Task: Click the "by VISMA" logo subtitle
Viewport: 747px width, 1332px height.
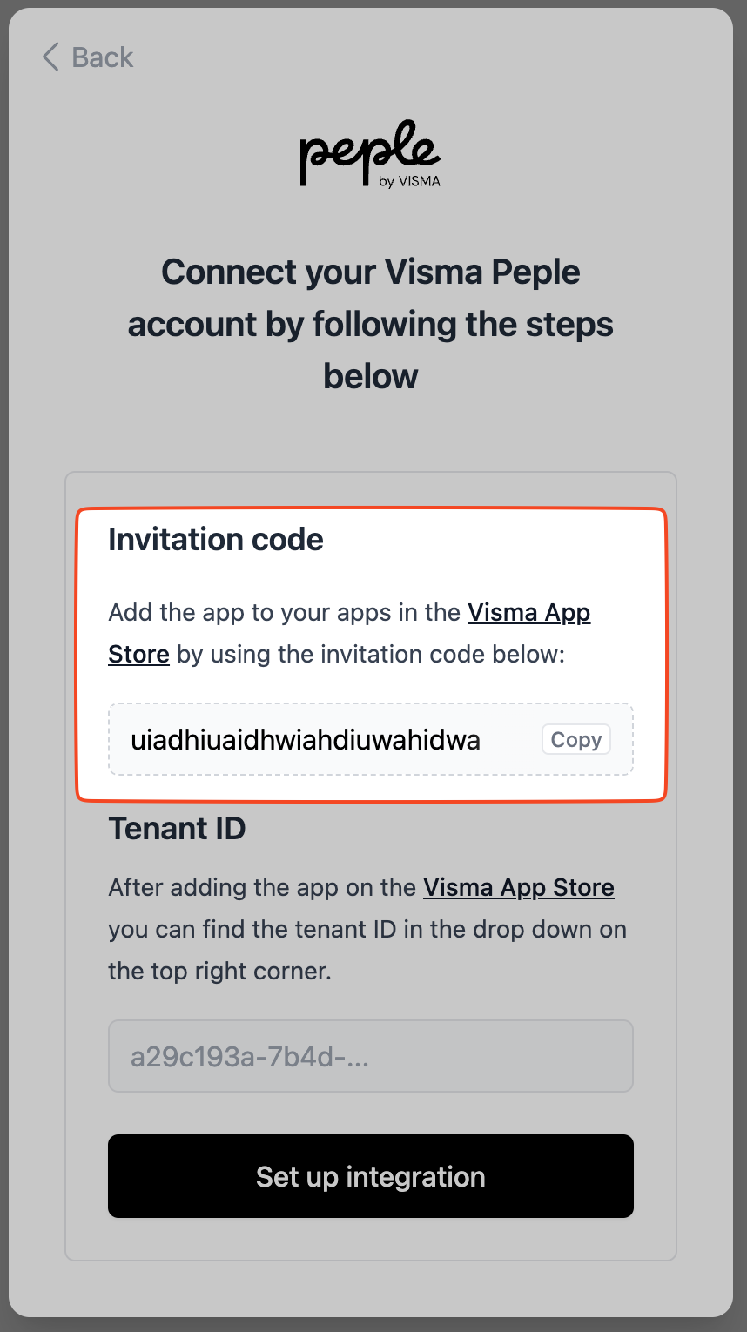Action: 409,182
